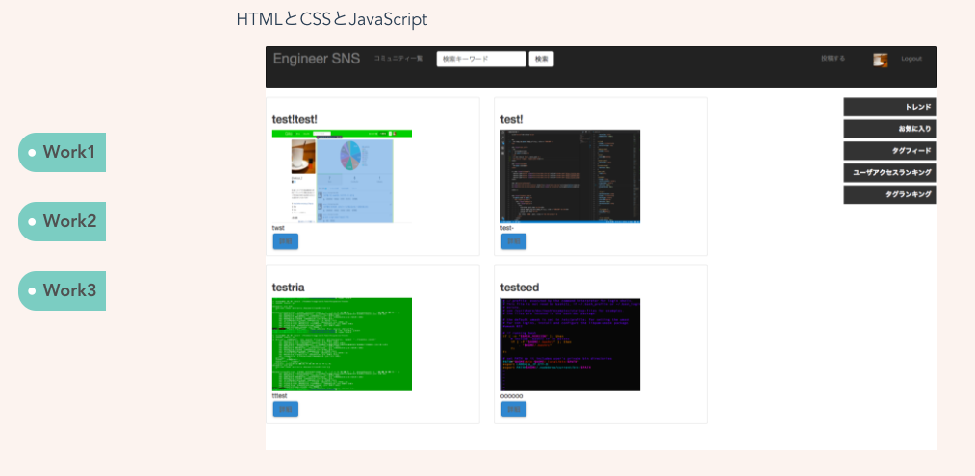This screenshot has height=476, width=975.
Task: Select the タグフィード sidebar button
Action: [889, 151]
